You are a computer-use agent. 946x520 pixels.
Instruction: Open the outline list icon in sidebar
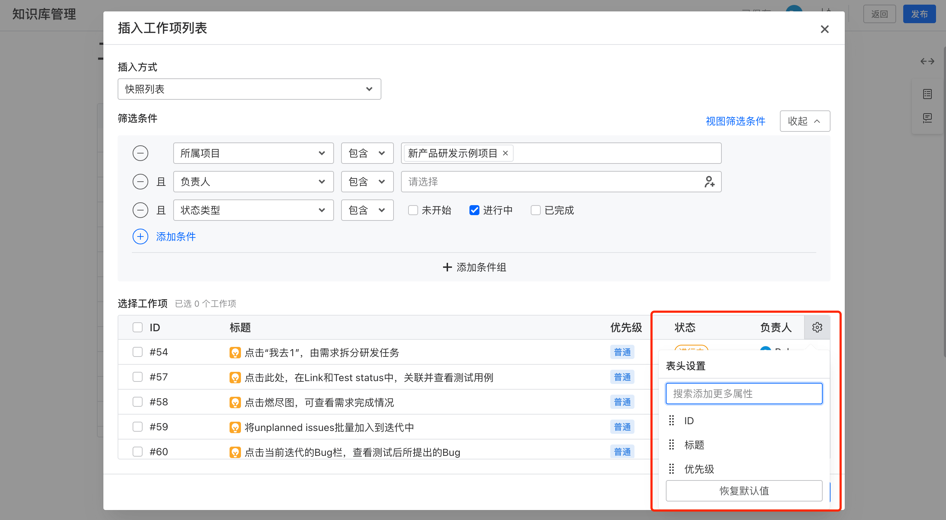tap(927, 94)
